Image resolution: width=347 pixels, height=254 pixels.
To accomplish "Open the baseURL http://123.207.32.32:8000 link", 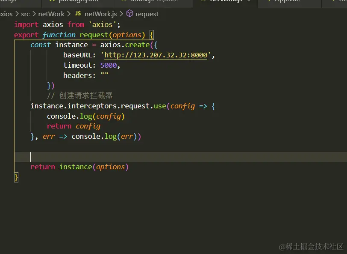I will 156,55.
